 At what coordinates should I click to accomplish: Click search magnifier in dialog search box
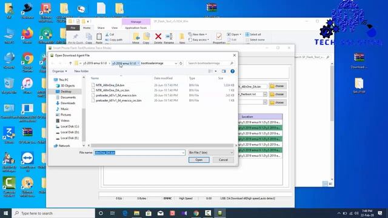coord(232,63)
